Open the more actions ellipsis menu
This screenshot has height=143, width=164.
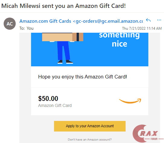tap(159, 20)
